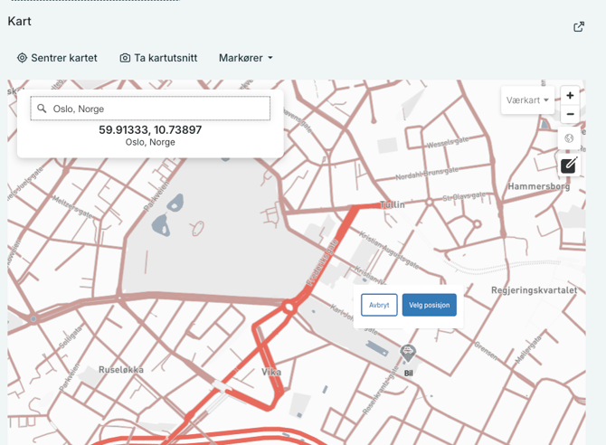Viewport: 606px width, 445px height.
Task: Click the zoom out minus button
Action: click(570, 115)
